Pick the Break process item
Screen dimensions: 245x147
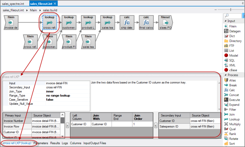click(x=231, y=85)
